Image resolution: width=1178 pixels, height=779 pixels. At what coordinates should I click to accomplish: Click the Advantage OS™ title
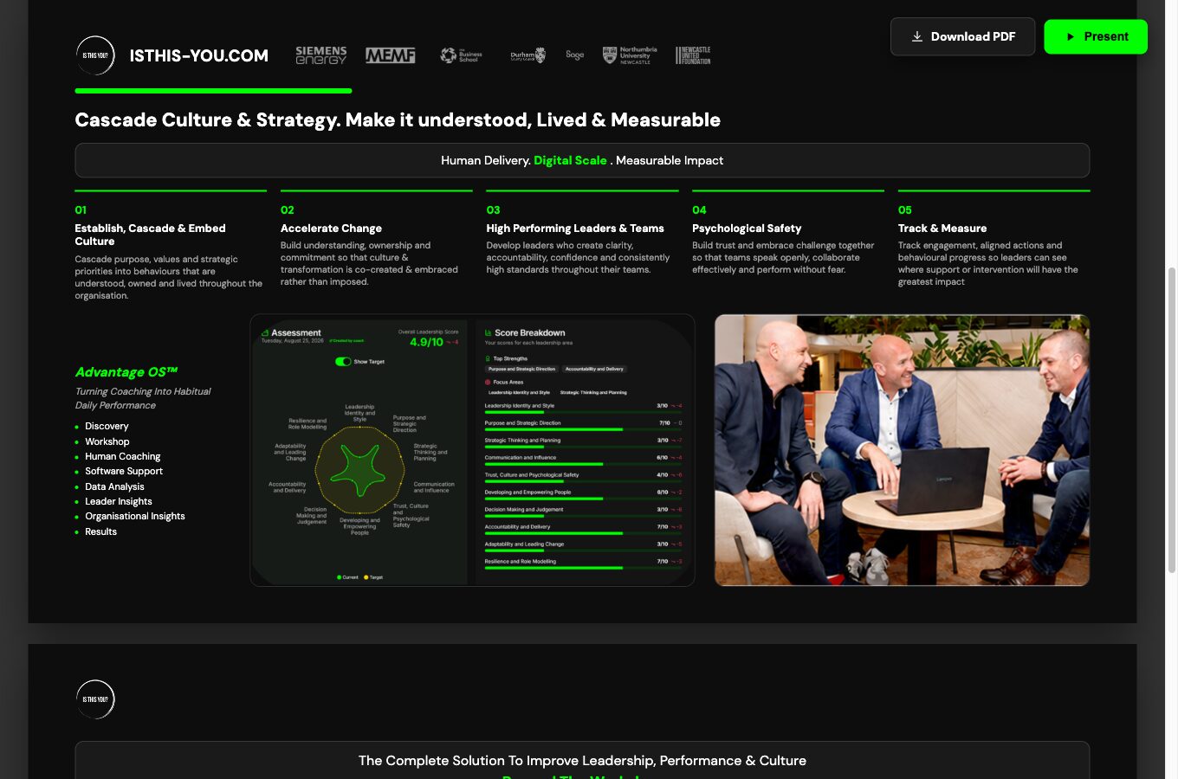point(126,372)
